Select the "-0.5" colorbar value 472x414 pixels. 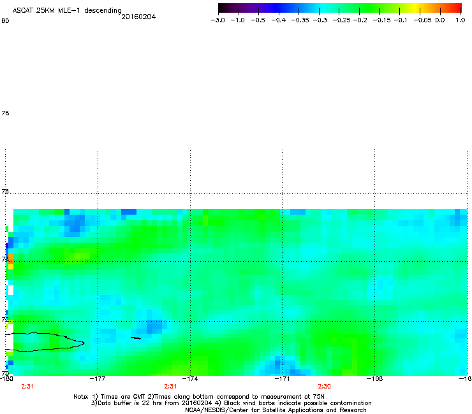(258, 20)
